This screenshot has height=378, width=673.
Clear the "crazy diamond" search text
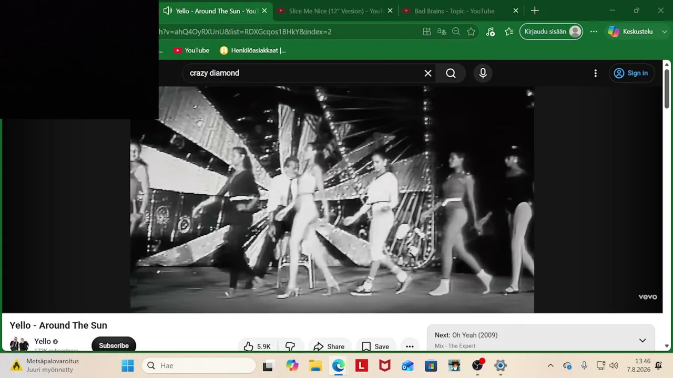[x=428, y=73]
